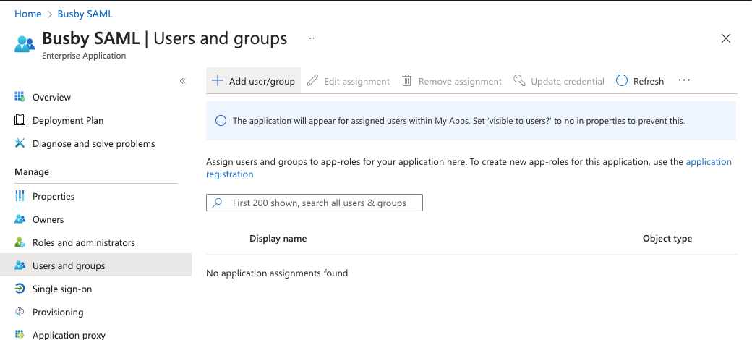This screenshot has width=752, height=340.
Task: Close the Users and groups blade
Action: click(x=726, y=38)
